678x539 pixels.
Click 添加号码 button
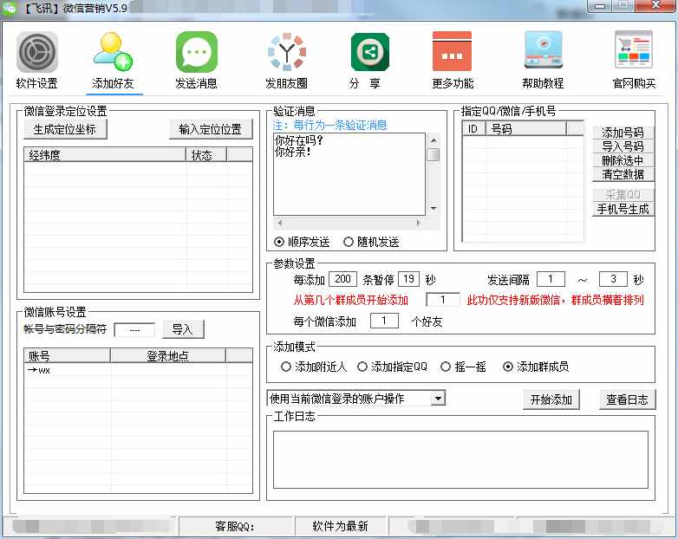[623, 133]
